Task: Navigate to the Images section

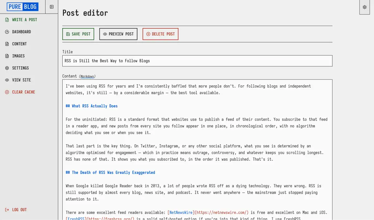Action: [18, 56]
